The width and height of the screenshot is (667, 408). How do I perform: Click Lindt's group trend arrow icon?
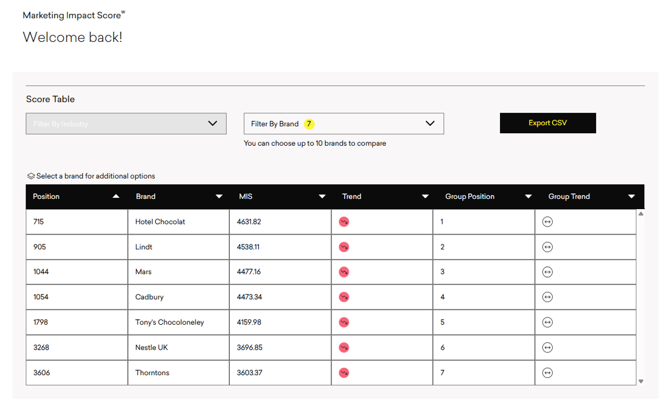(548, 247)
